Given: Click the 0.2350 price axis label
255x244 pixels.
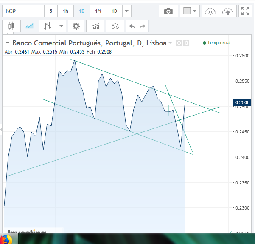Looking at the screenshot, I should [x=242, y=183].
